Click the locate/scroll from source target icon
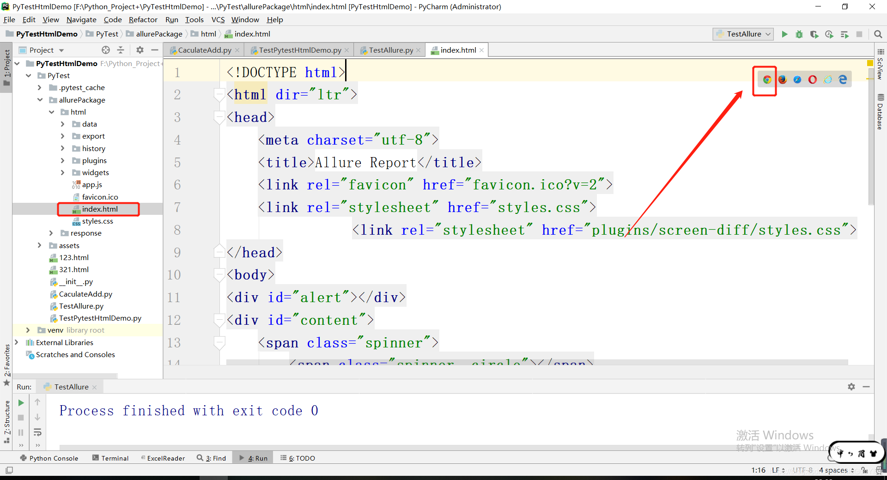Screen dimensions: 887x480 (x=106, y=50)
